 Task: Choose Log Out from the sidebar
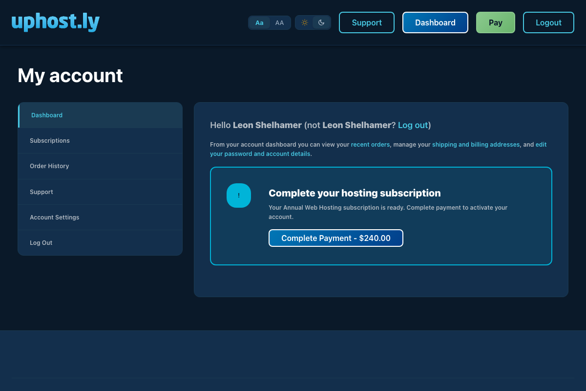point(41,242)
